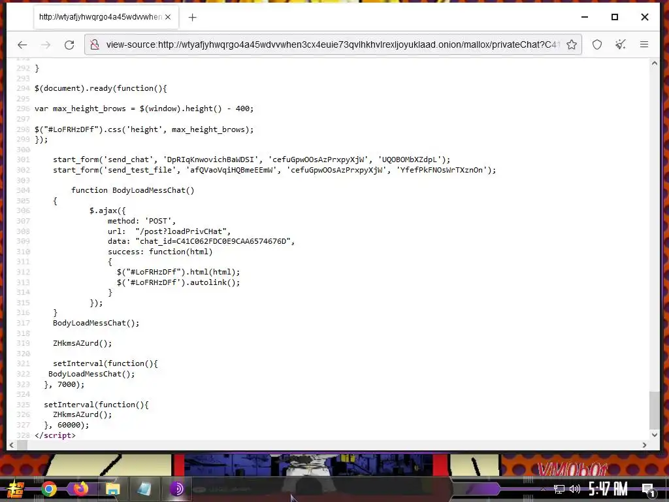Expand the hidden system tray icons chevron
The height and width of the screenshot is (502, 669).
click(x=543, y=489)
